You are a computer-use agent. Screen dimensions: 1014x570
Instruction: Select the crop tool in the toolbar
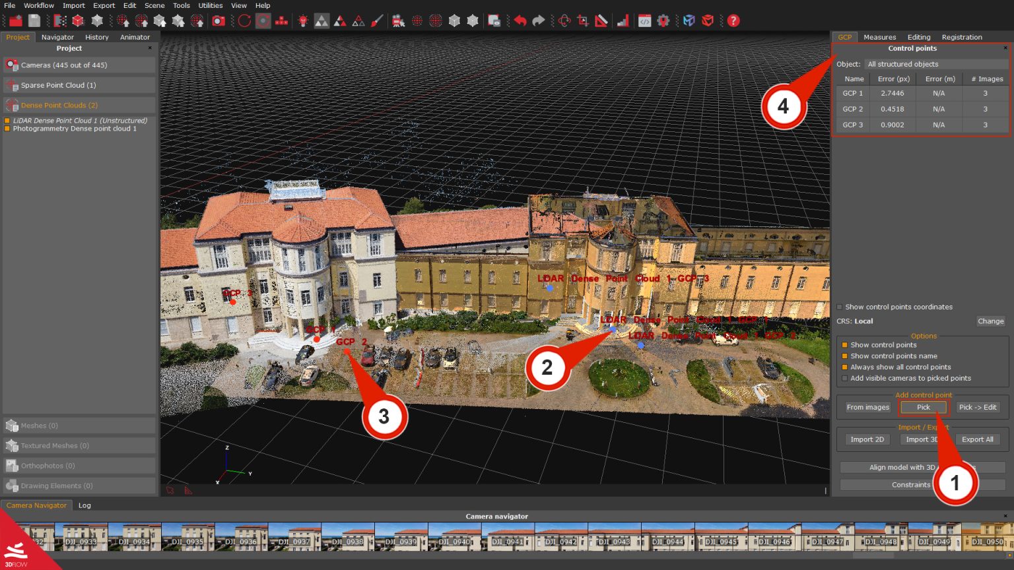[582, 20]
